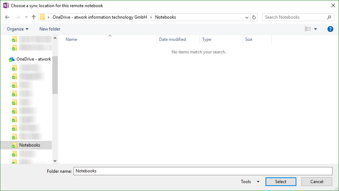Viewport: 339px width, 191px height.
Task: Click the Up one level arrow
Action: pyautogui.click(x=34, y=17)
